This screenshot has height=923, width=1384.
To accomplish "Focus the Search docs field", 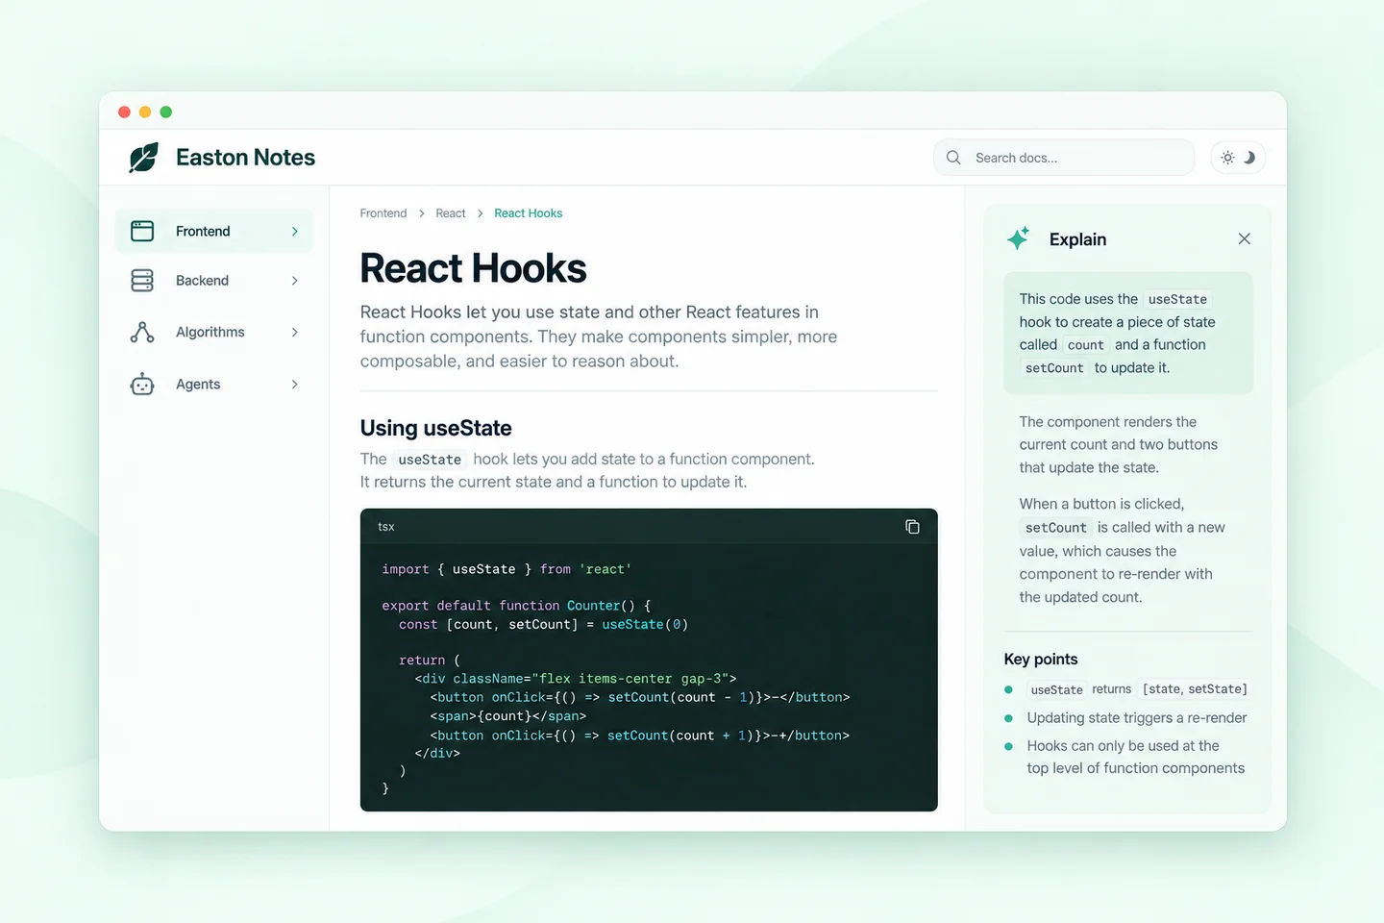I will tap(1064, 158).
